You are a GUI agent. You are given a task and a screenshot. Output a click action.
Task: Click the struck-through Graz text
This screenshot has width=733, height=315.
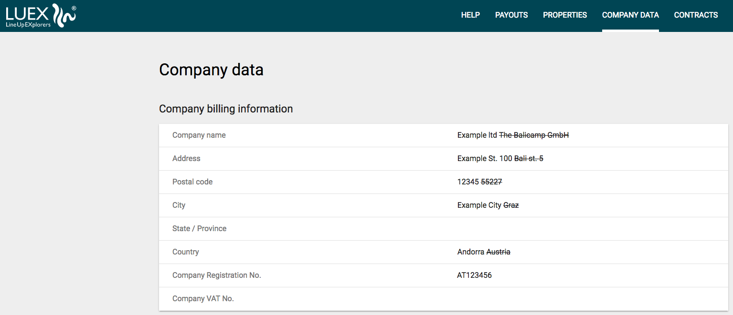point(511,205)
